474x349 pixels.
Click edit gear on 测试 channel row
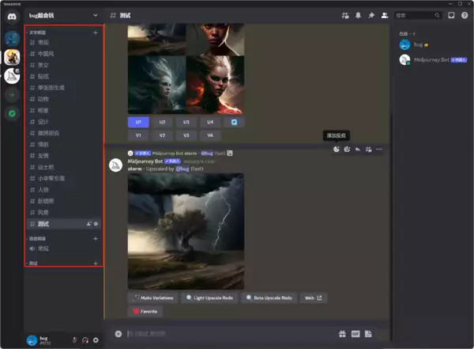click(x=96, y=224)
